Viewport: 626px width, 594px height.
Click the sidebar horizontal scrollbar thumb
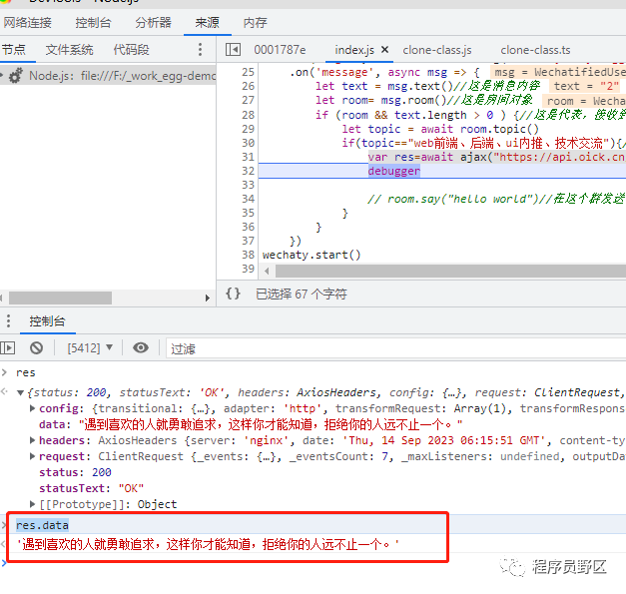[x=60, y=297]
